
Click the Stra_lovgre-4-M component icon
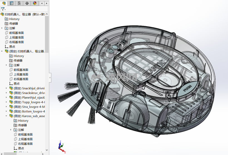tap(11, 107)
